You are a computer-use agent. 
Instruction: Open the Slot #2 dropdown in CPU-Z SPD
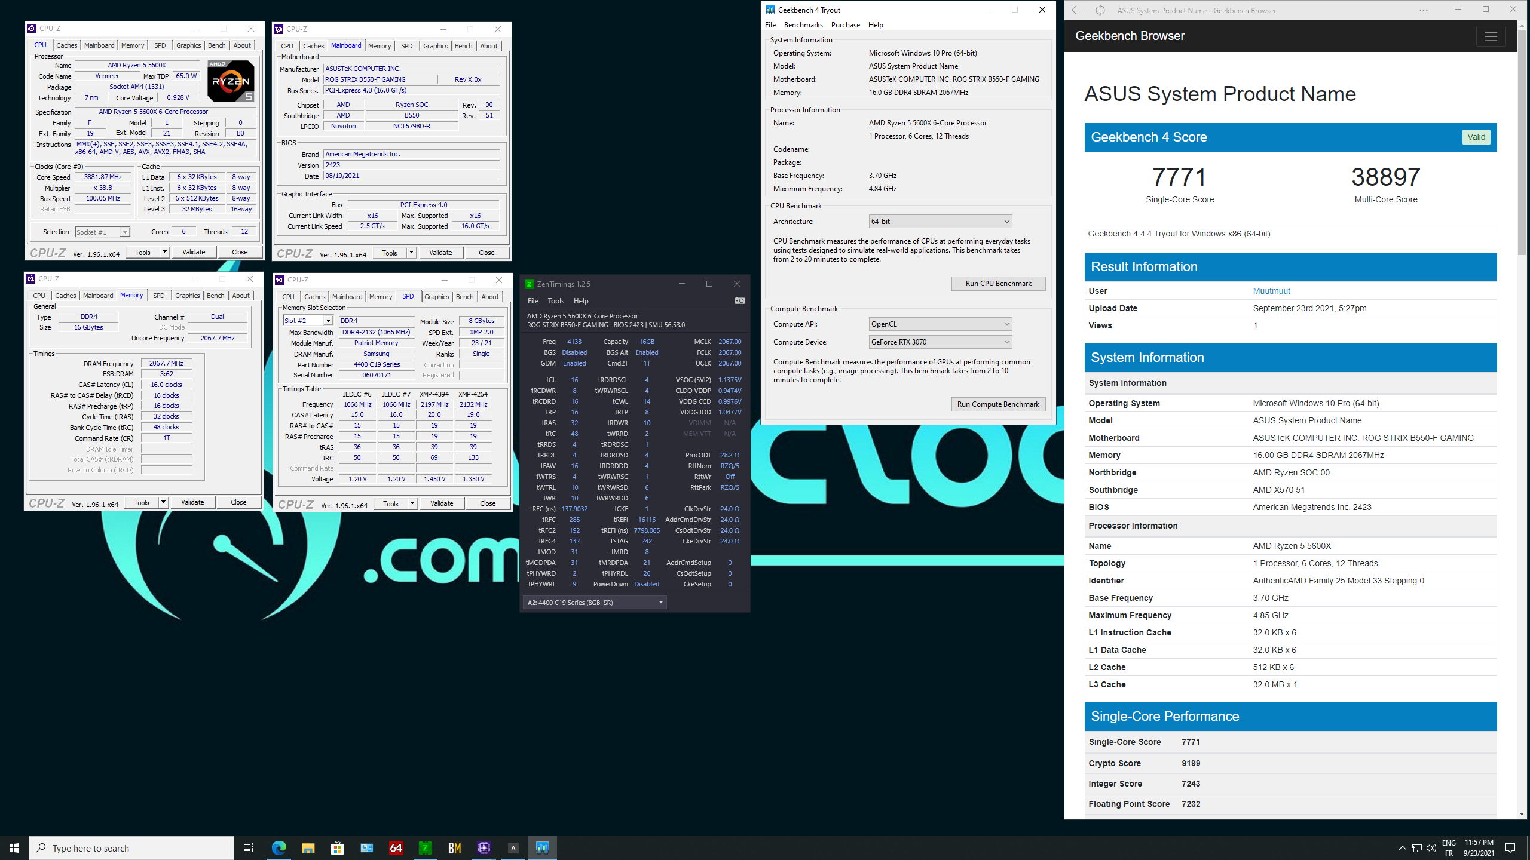(308, 321)
